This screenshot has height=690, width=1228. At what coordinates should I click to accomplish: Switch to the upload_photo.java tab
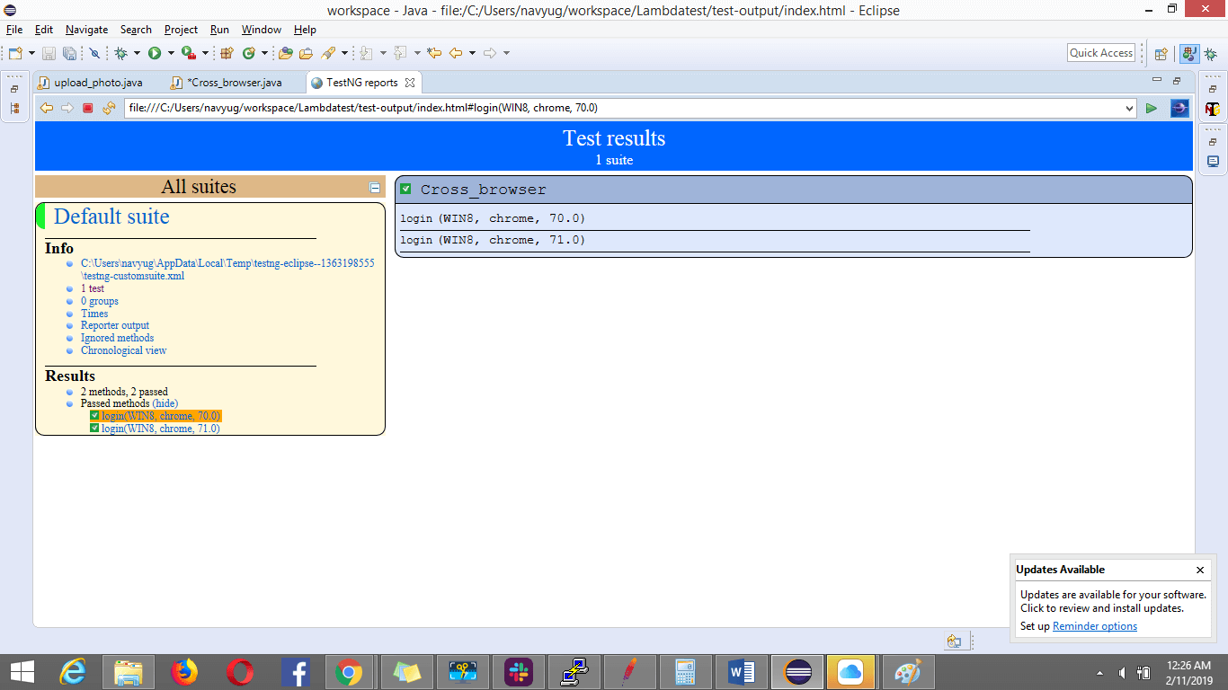point(97,83)
